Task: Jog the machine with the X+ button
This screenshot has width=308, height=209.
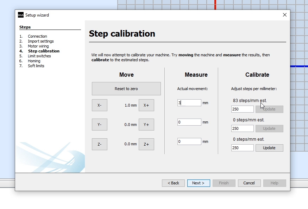Action: 146,105
